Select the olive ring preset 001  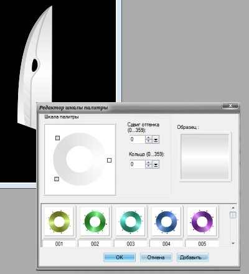coord(59,221)
